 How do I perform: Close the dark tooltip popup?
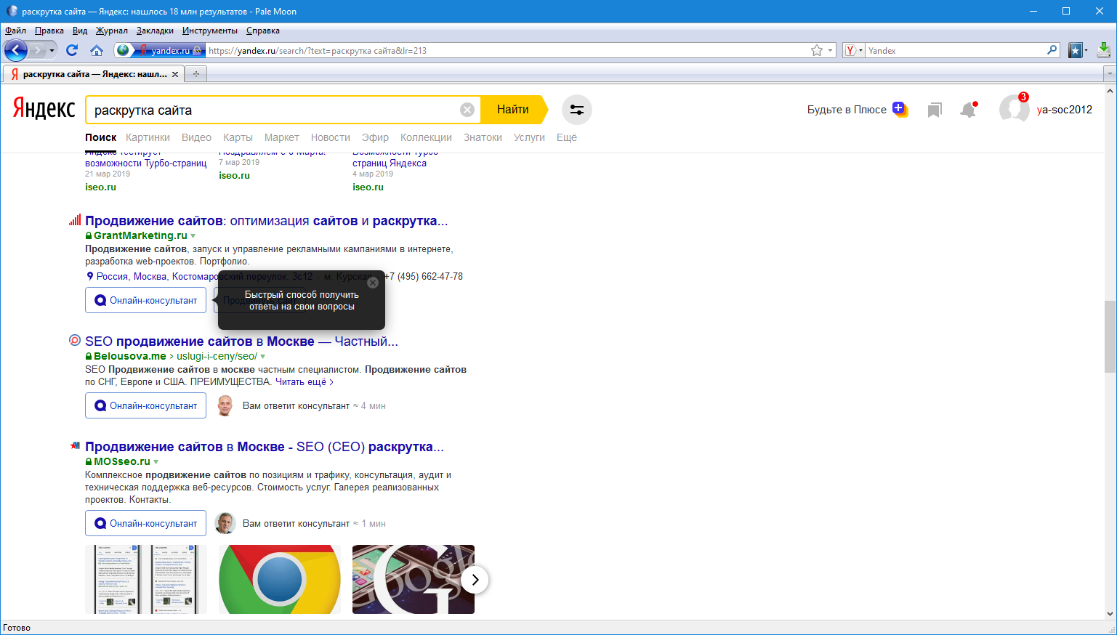tap(373, 283)
